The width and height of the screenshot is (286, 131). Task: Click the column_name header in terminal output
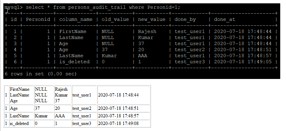click(76, 19)
